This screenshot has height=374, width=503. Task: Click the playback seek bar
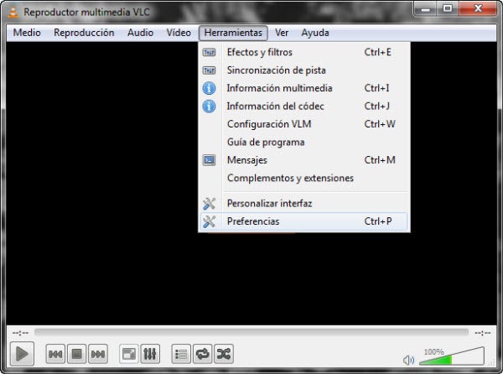251,333
